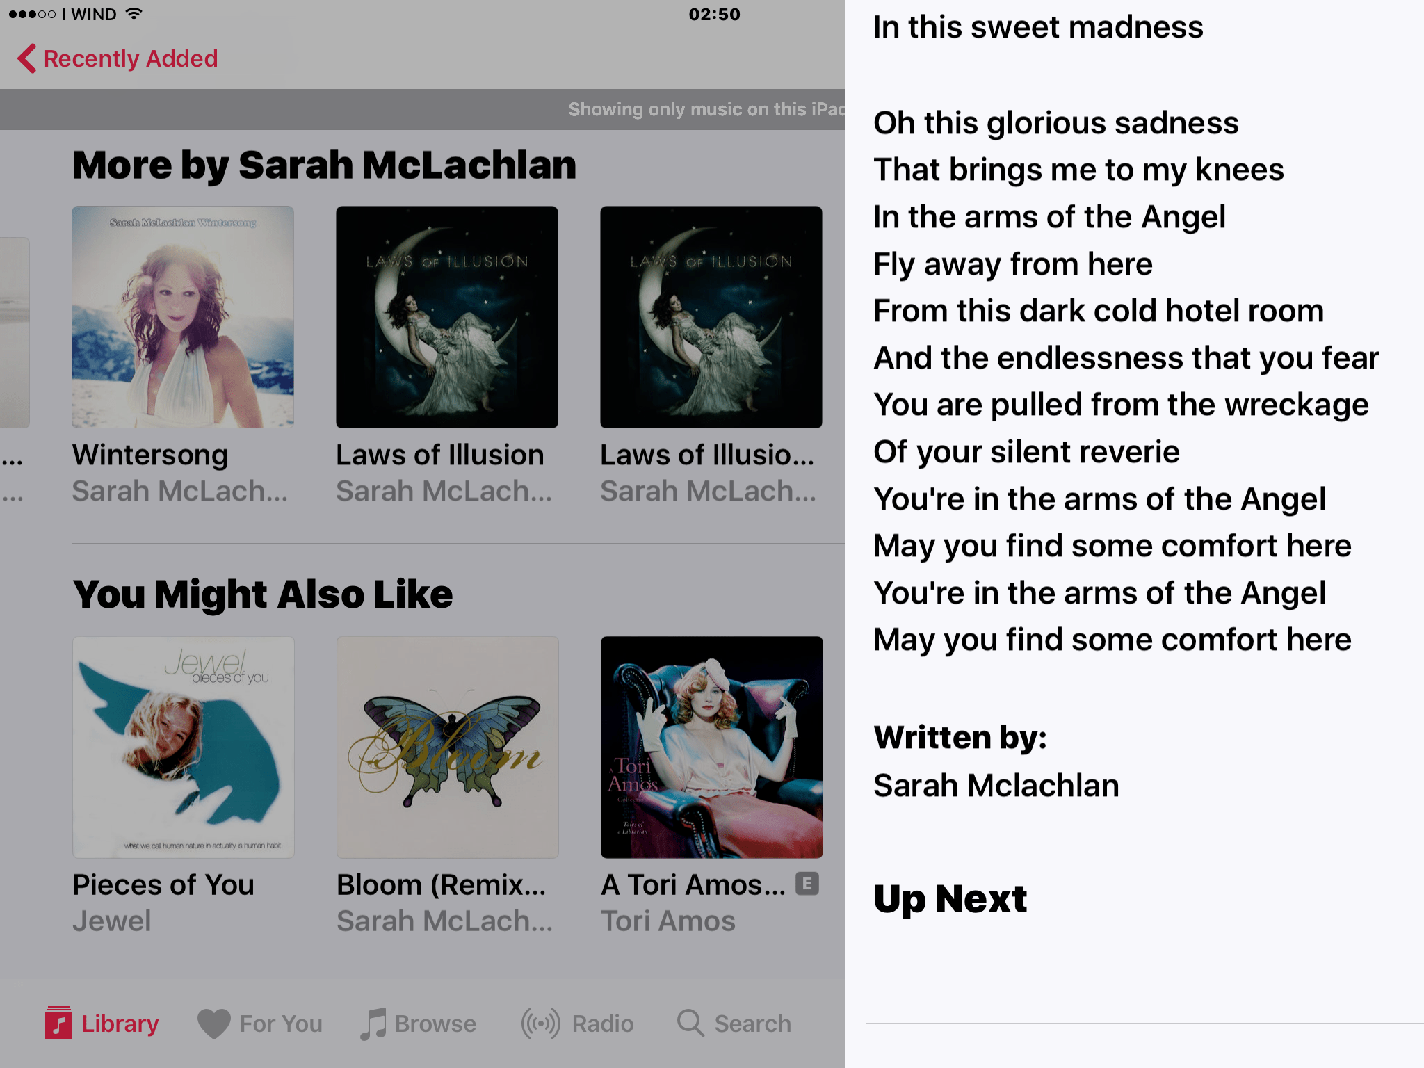Viewport: 1424px width, 1068px height.
Task: Tap the Radio broadcast icon
Action: coord(541,1023)
